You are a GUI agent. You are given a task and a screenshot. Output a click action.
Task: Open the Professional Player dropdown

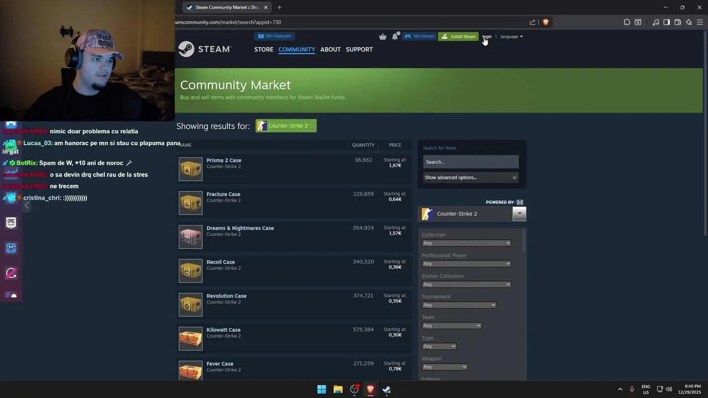click(x=466, y=264)
